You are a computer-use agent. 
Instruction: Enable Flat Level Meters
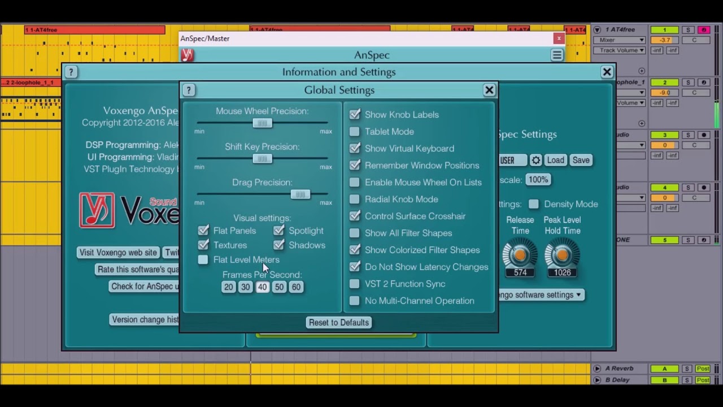pyautogui.click(x=203, y=259)
